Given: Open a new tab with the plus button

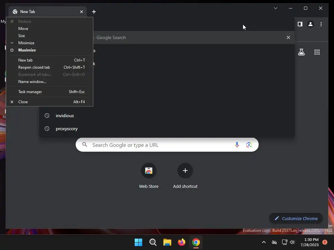Looking at the screenshot, I should tap(94, 12).
